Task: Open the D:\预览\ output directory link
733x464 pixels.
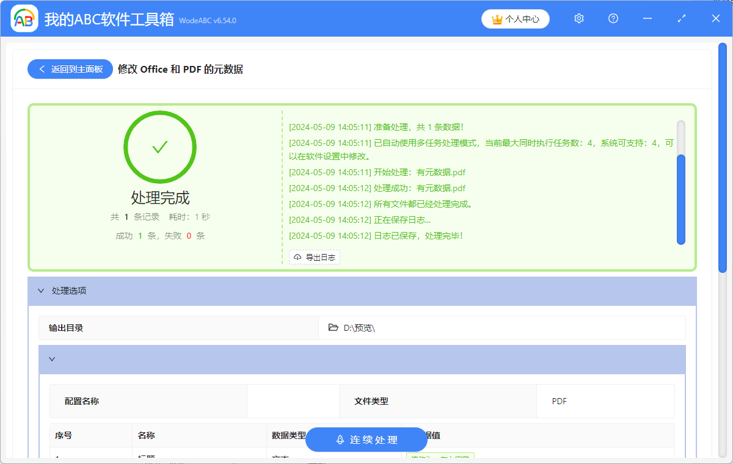Action: 359,328
